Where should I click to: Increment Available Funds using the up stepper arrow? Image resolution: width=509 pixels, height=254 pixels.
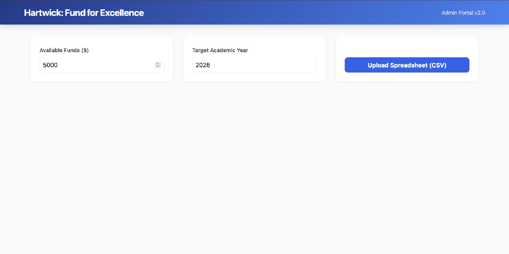click(158, 63)
